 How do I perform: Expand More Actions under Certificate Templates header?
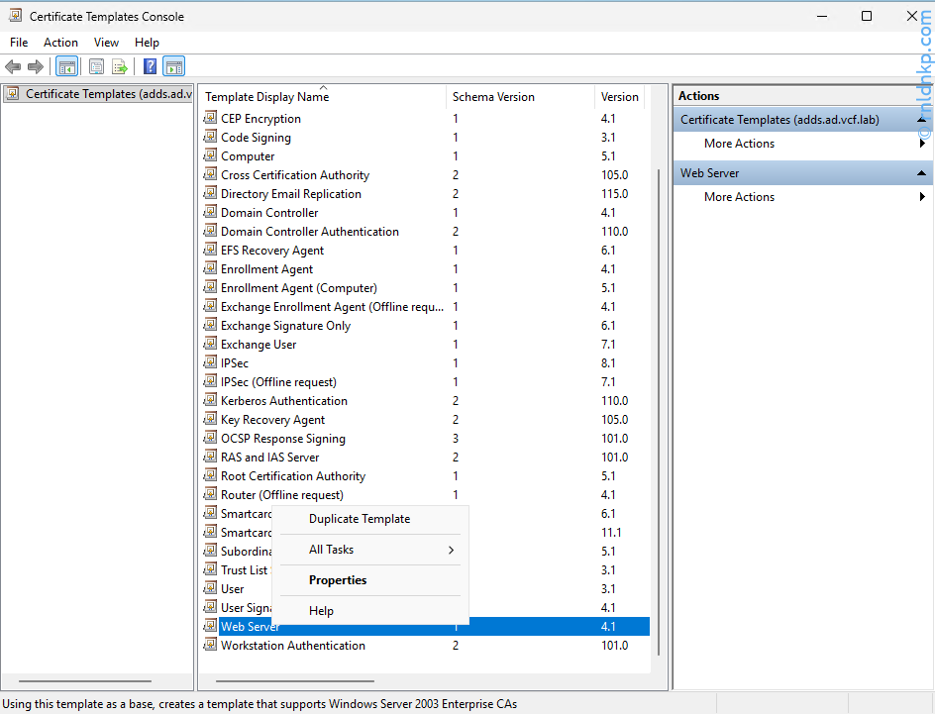(740, 144)
